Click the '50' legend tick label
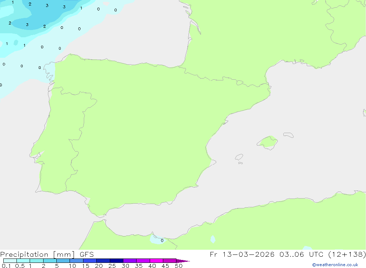 [179, 266]
